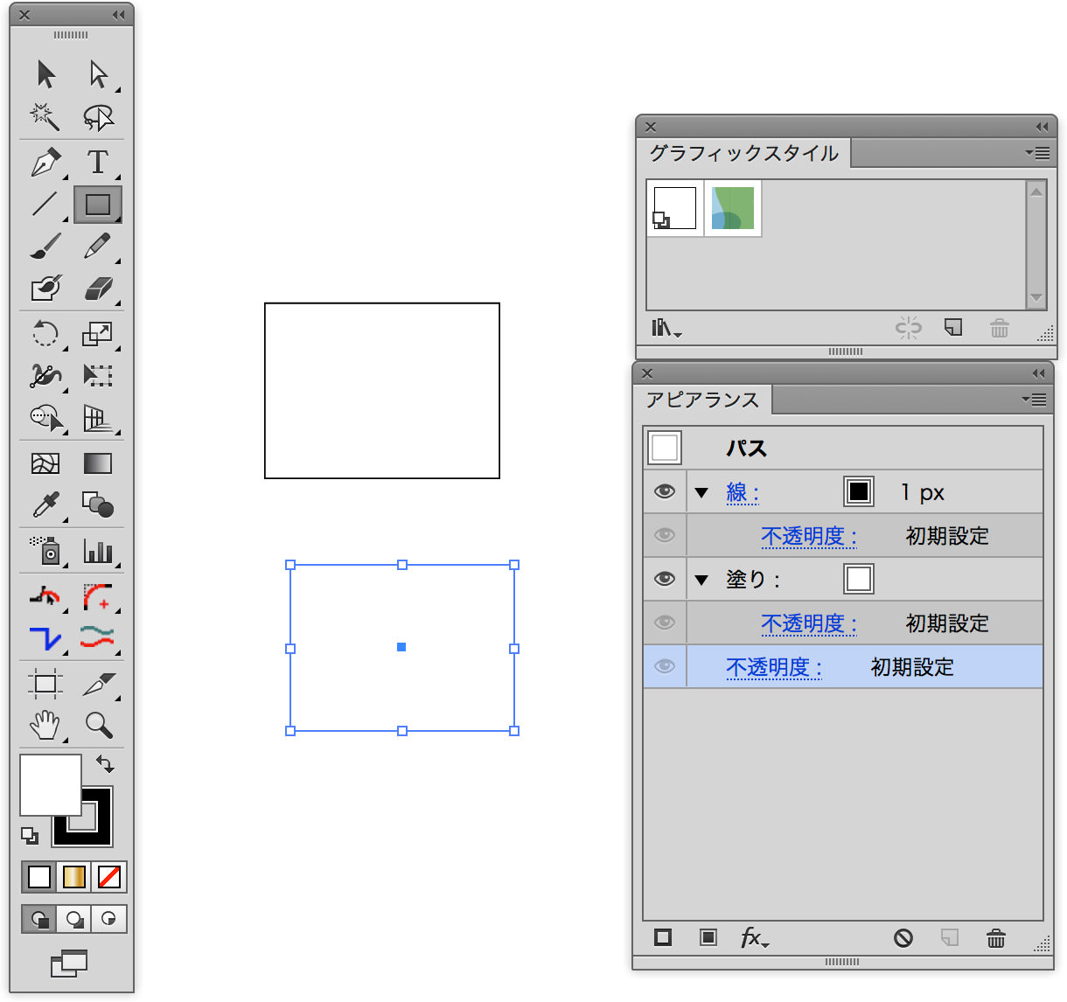1067x1002 pixels.
Task: Select the Blob Brush tool
Action: pyautogui.click(x=45, y=289)
